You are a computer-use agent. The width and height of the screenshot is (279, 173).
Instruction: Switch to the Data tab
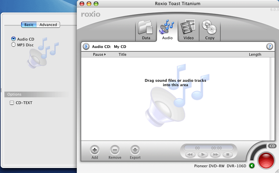click(x=146, y=30)
